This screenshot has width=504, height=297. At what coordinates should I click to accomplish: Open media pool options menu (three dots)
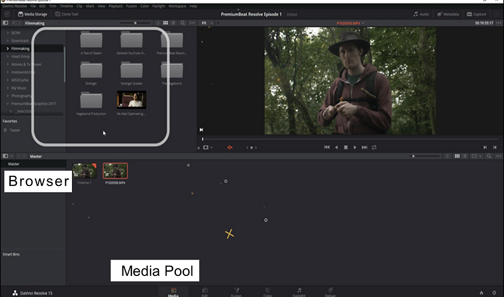pyautogui.click(x=498, y=156)
